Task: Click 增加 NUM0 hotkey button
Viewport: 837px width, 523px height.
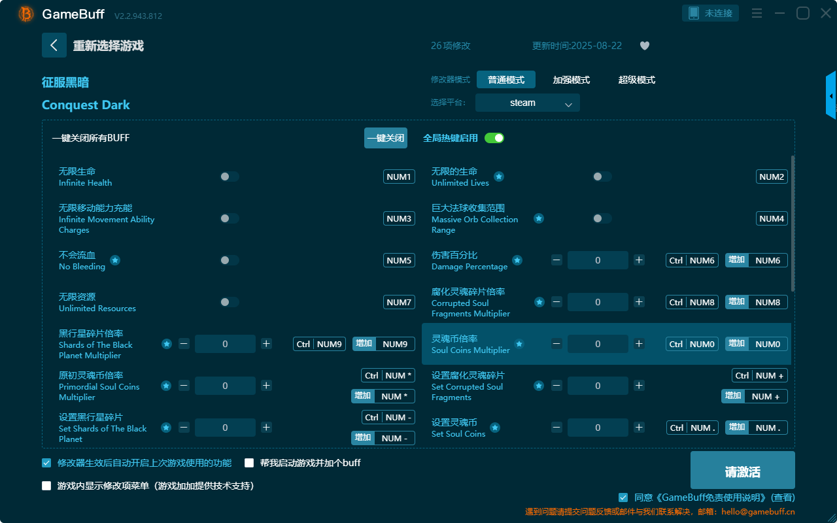Action: point(757,344)
